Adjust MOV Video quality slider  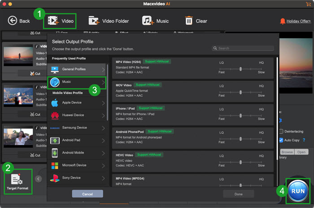(x=240, y=92)
